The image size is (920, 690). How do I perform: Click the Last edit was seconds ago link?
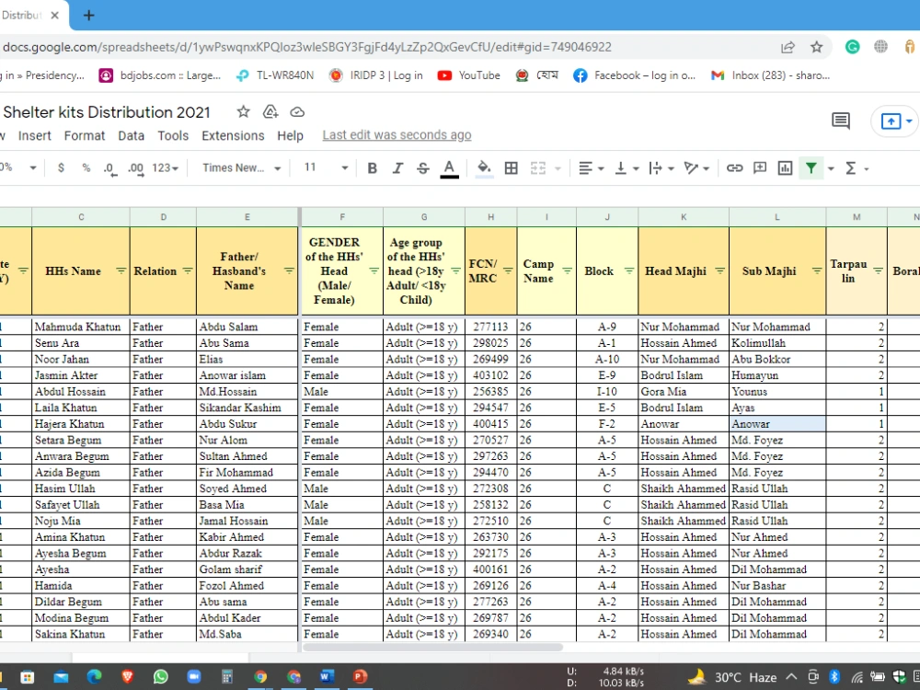click(397, 135)
